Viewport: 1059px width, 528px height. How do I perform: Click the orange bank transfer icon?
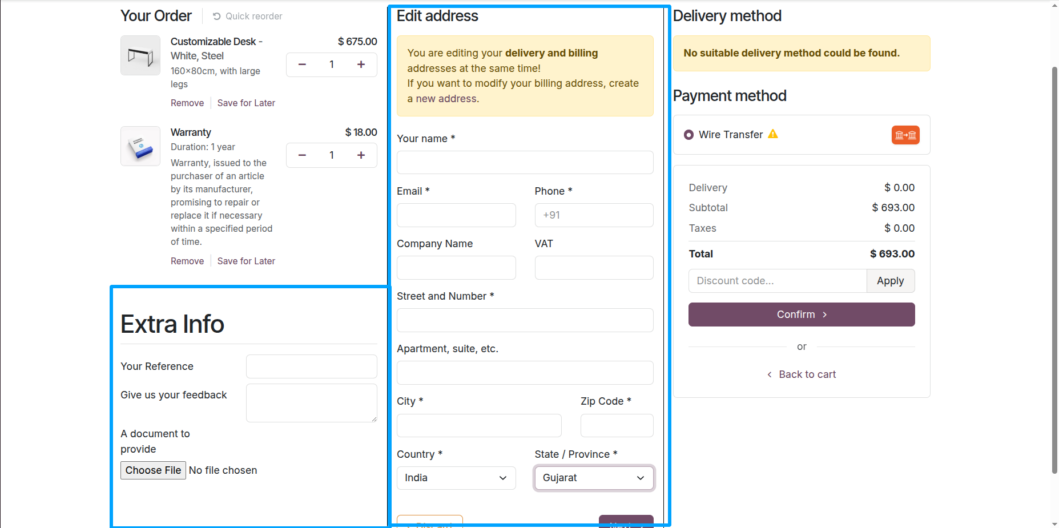click(x=905, y=135)
